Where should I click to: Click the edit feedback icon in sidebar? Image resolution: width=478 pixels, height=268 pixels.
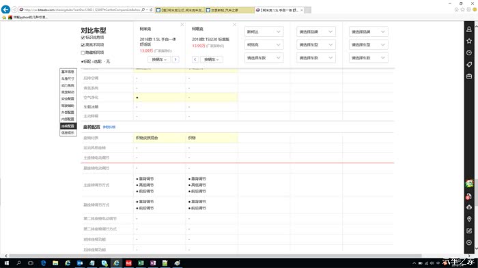coord(469,231)
